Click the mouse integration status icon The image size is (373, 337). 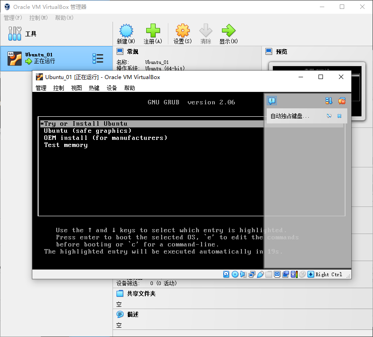tap(303, 274)
